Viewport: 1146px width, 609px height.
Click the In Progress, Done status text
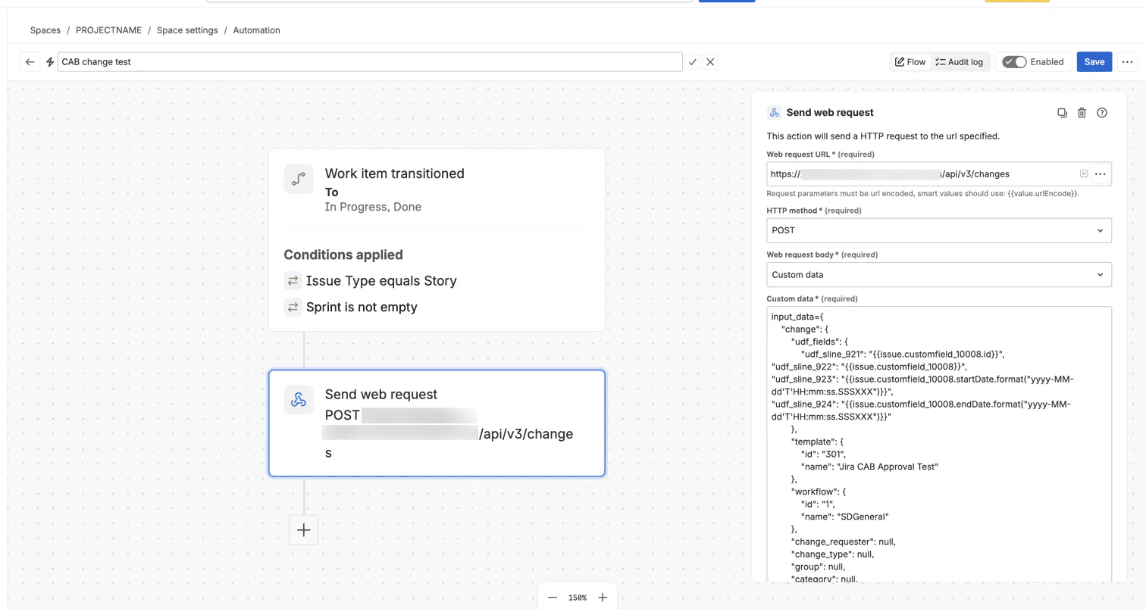coord(373,207)
